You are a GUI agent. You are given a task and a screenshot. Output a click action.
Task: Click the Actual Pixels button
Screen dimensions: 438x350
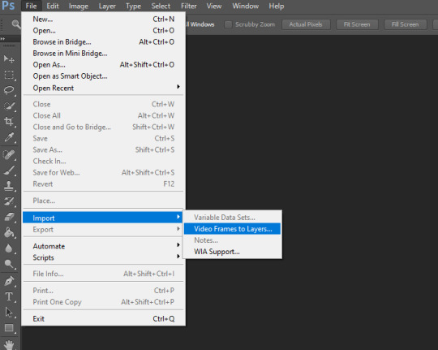coord(306,24)
